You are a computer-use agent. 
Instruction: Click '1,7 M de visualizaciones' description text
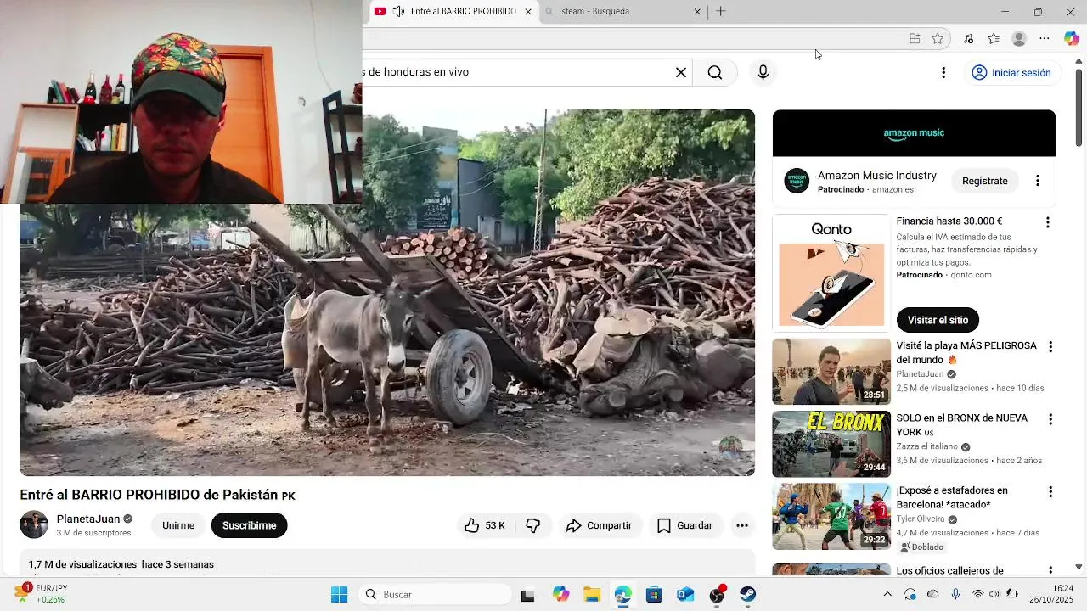pos(82,564)
